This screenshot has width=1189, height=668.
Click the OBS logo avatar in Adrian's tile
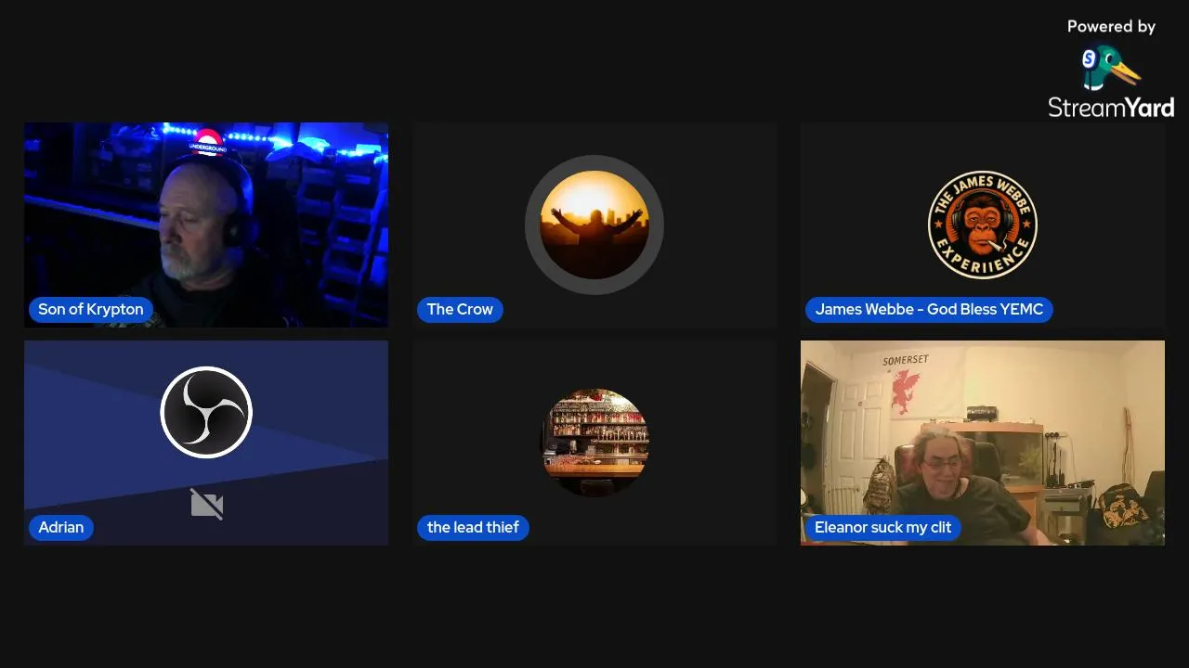pos(206,412)
